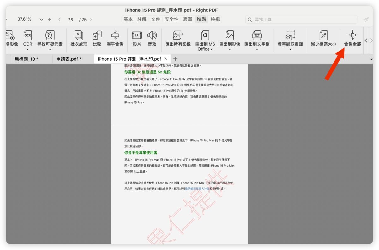Expand the 匯出到影像 dropdown arrow

(x=230, y=49)
